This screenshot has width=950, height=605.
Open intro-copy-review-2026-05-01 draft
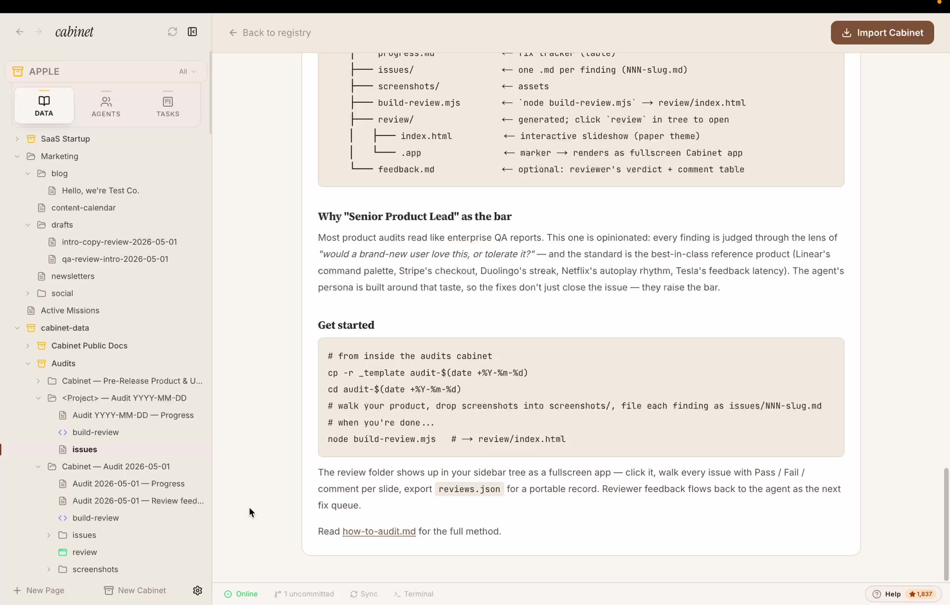(119, 242)
